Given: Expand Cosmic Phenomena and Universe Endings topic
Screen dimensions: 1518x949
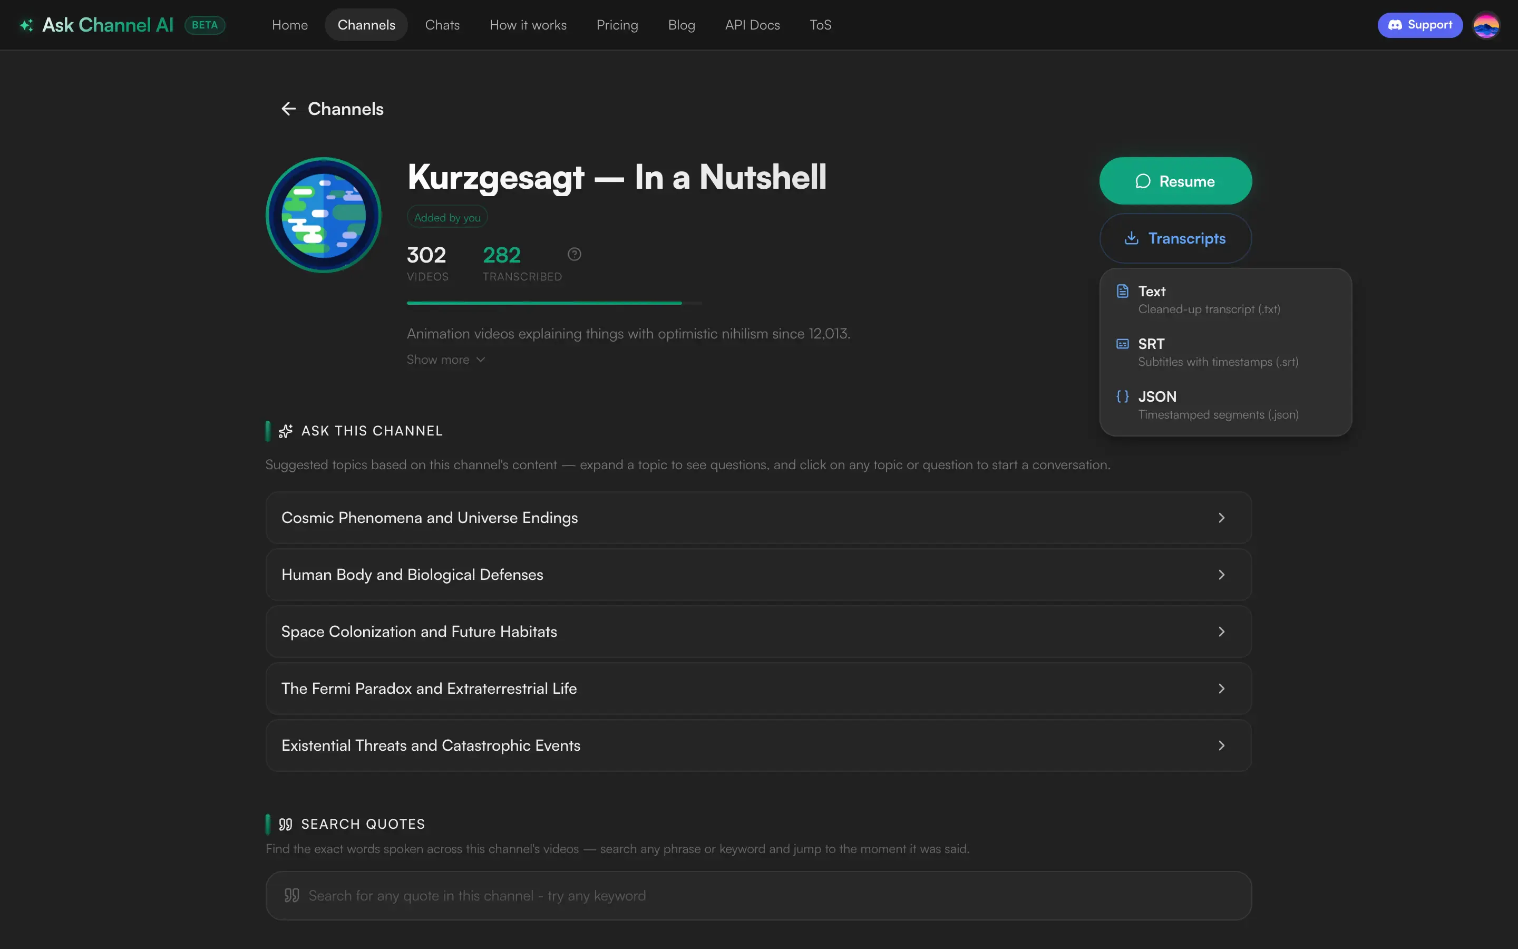Looking at the screenshot, I should 758,518.
